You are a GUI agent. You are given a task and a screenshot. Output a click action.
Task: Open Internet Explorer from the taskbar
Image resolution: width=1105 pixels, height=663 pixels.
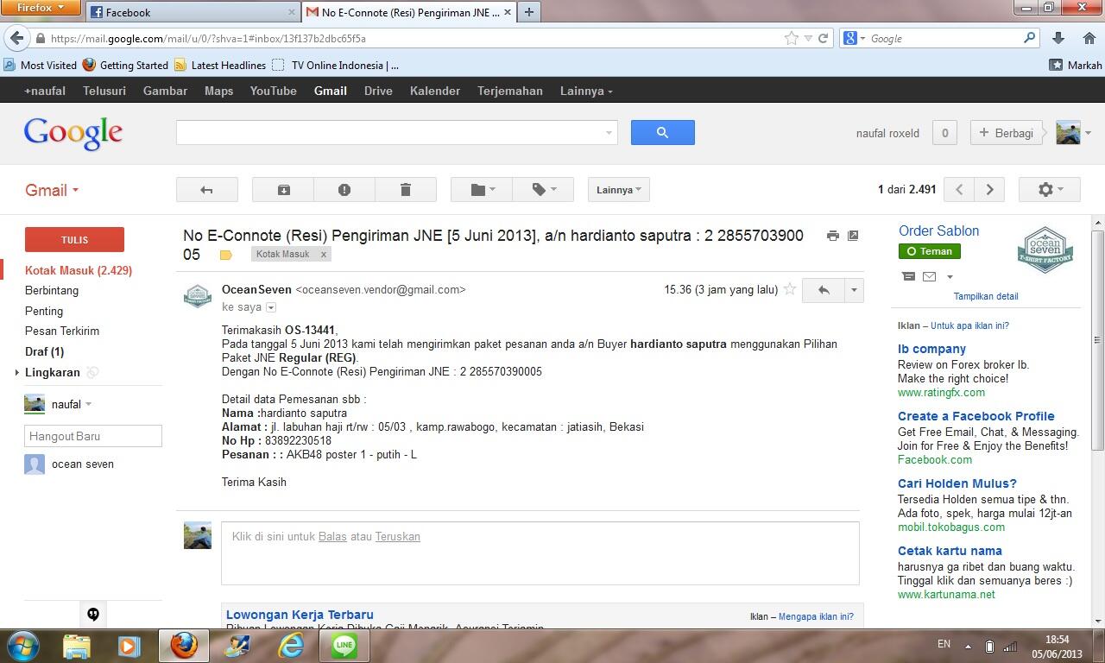(291, 645)
